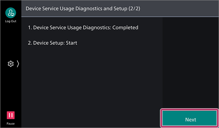Open the settings gear icon

point(11,64)
